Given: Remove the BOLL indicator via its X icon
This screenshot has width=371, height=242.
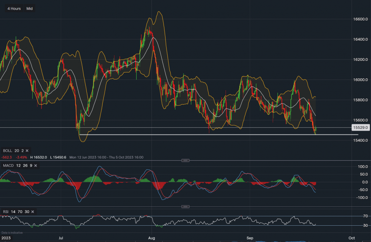Looking at the screenshot, I should click(27, 151).
